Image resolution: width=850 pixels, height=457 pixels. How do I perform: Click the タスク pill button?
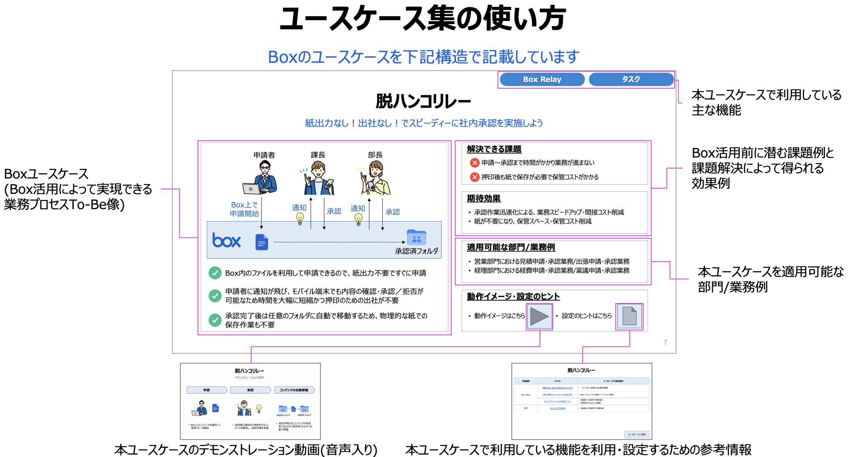tap(631, 79)
